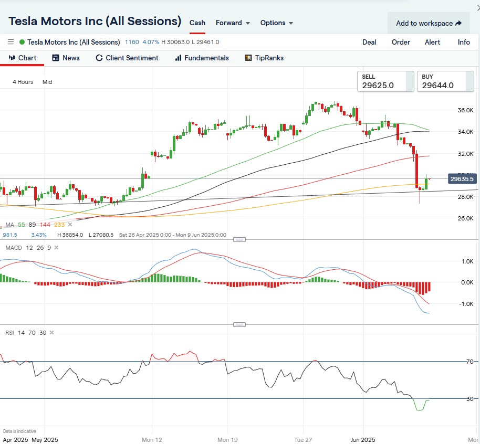
Task: Click the Fundamentals bar chart icon
Action: click(178, 58)
